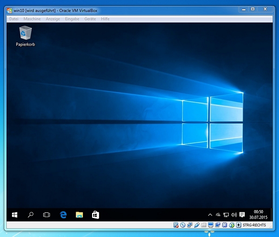The width and height of the screenshot is (279, 237).
Task: Click the keyboard capture arrow icon
Action: tap(239, 225)
